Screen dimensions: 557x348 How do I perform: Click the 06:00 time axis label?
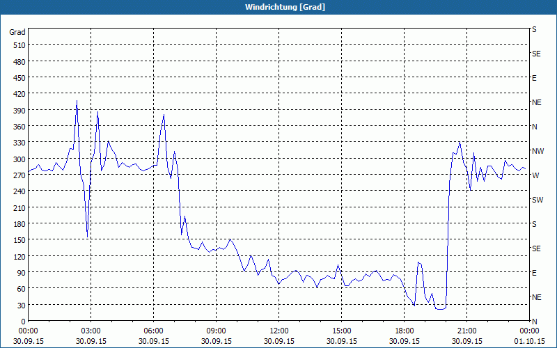pyautogui.click(x=153, y=331)
